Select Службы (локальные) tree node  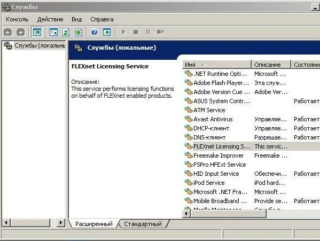click(x=40, y=45)
